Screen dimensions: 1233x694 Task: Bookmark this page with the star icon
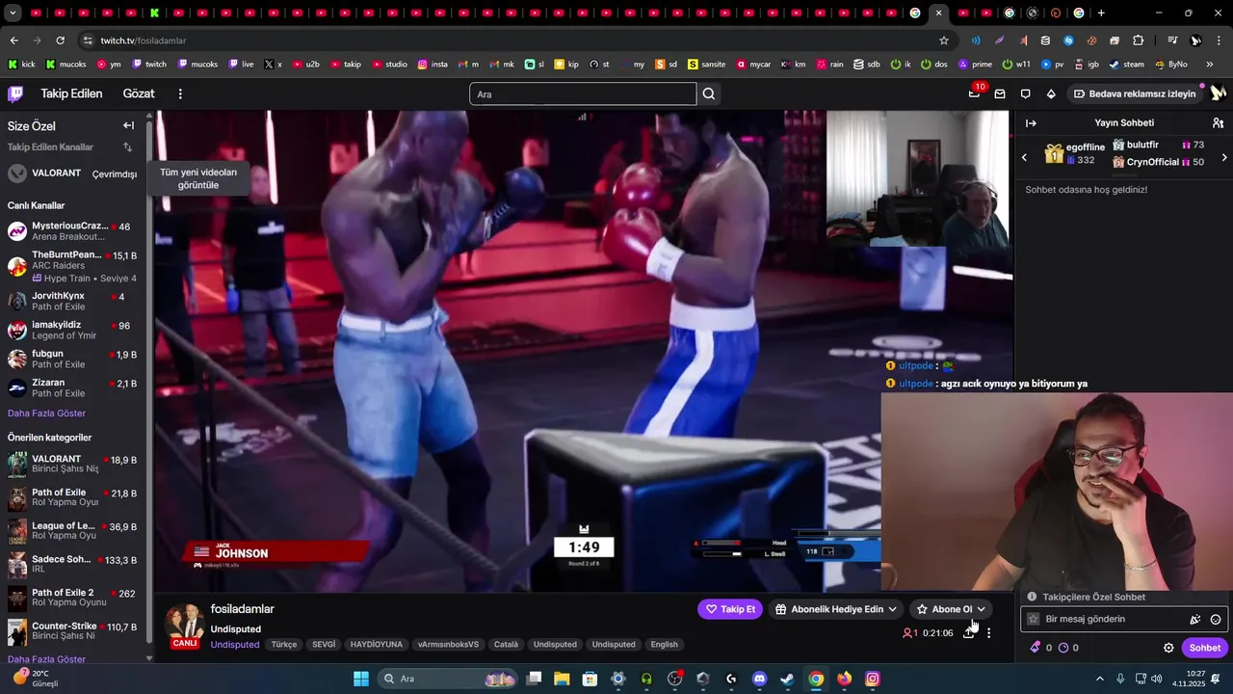tap(944, 40)
